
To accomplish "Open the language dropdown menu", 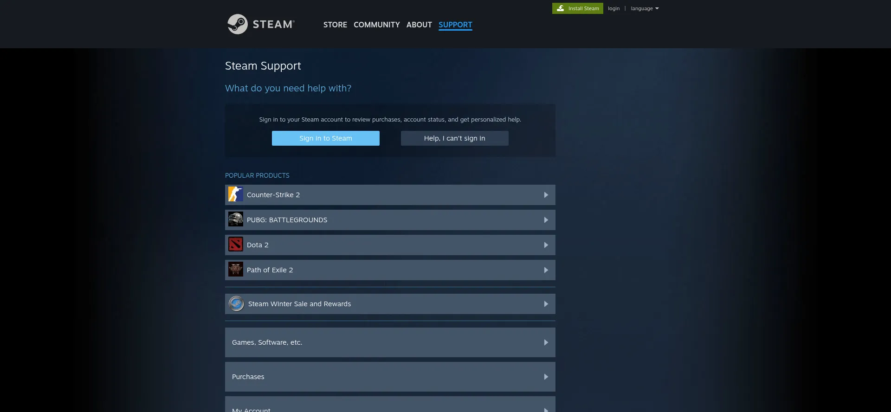I will coord(644,8).
